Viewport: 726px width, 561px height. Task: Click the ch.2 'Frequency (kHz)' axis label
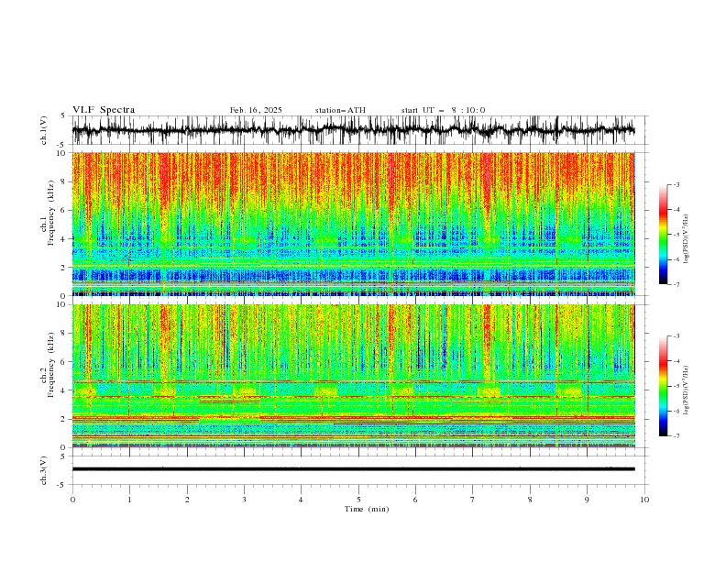click(51, 364)
